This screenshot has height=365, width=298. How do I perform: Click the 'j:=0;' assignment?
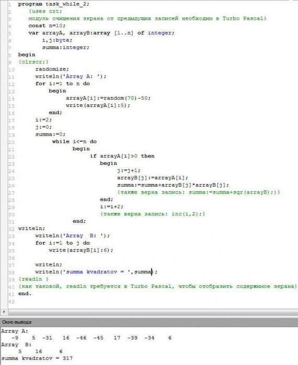(x=43, y=127)
